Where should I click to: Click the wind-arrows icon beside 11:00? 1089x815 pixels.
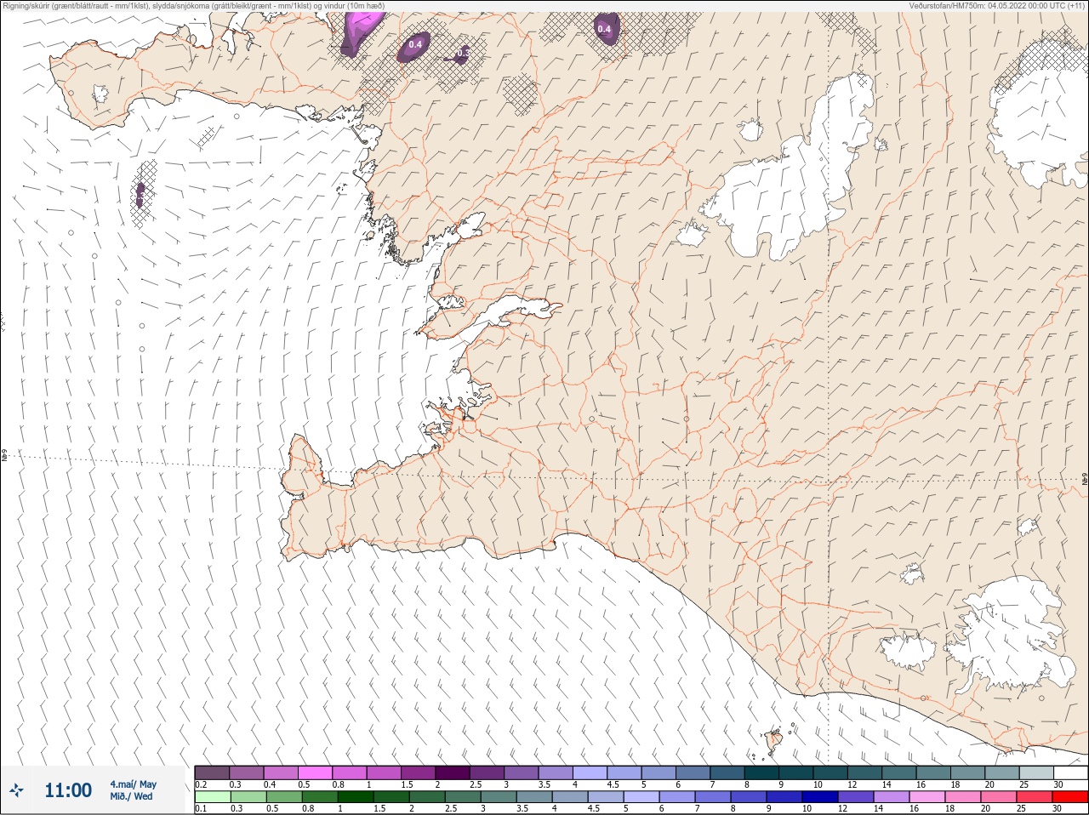(16, 790)
